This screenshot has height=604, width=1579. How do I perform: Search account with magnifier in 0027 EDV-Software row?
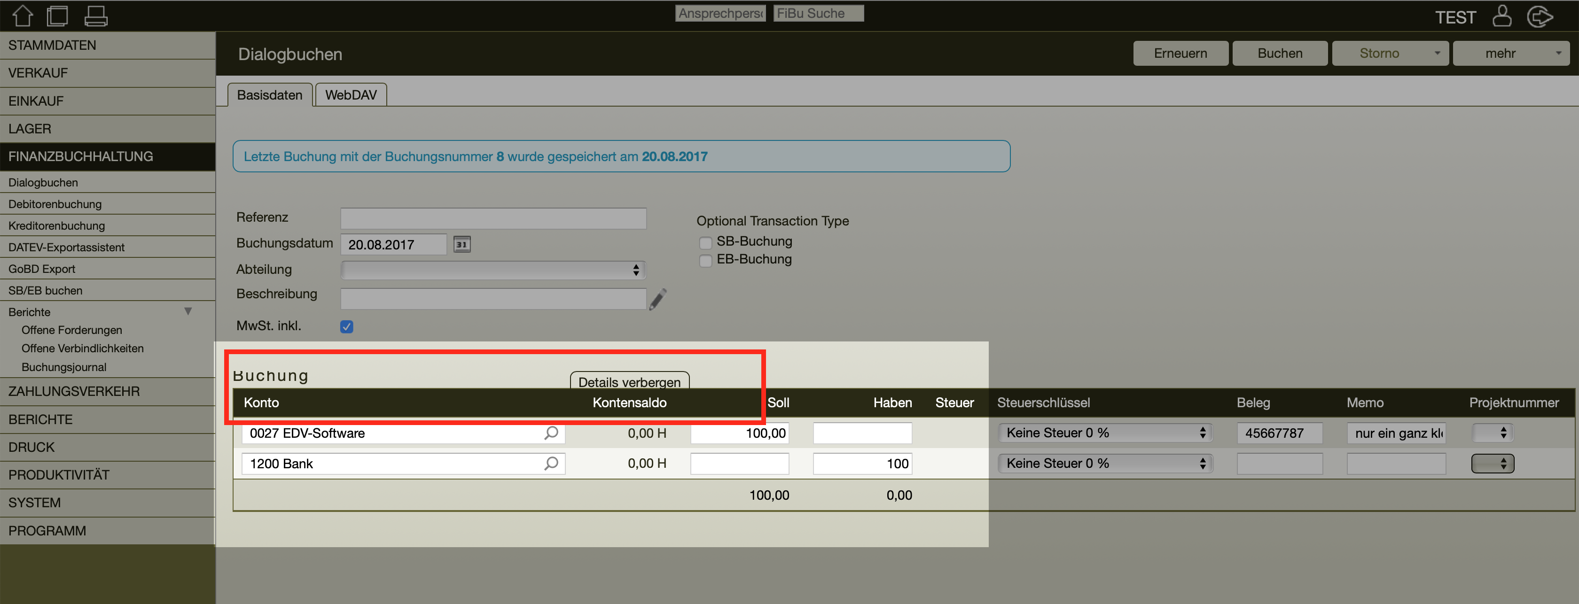point(551,433)
